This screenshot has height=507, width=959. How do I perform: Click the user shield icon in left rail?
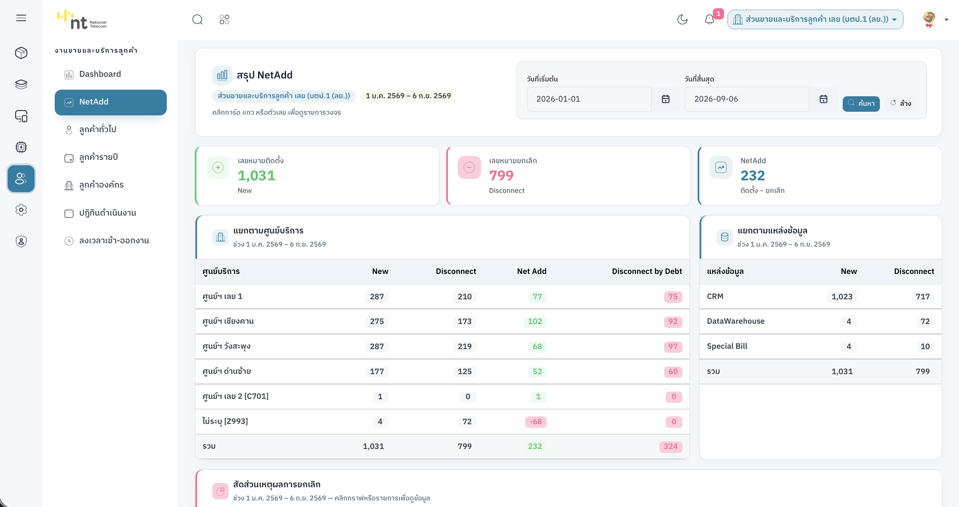click(21, 241)
